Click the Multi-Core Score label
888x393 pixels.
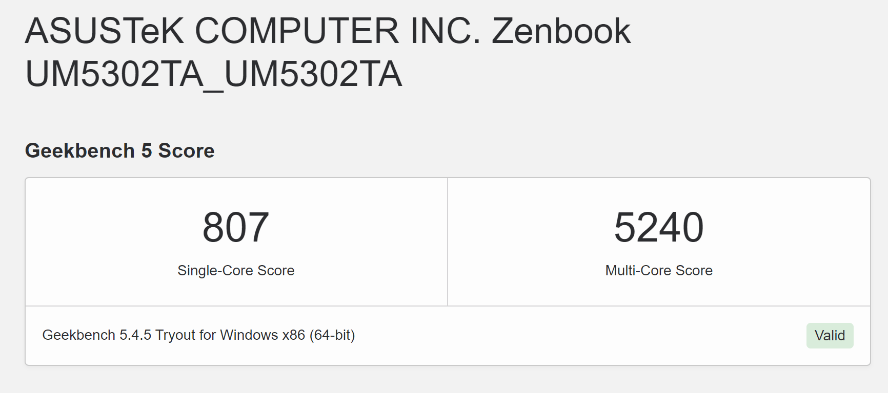(x=659, y=270)
